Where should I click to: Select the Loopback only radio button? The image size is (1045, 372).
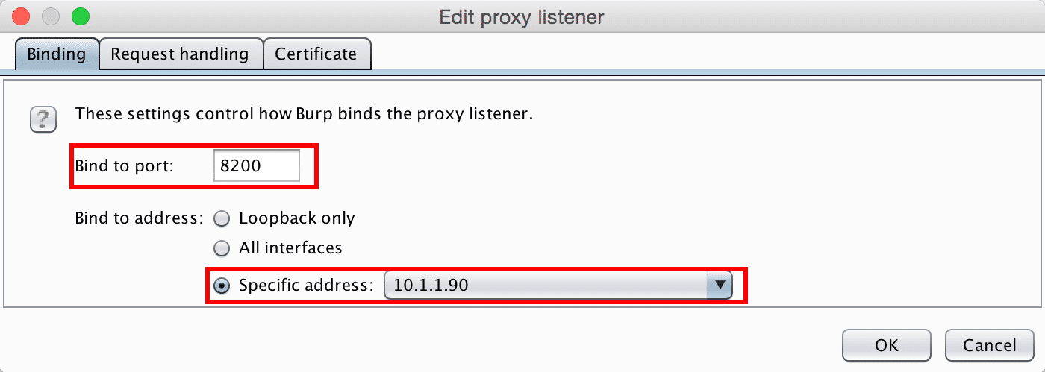(222, 219)
